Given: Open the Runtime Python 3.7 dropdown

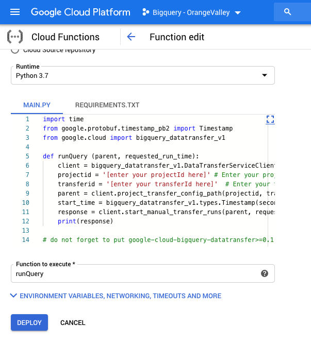Looking at the screenshot, I should (143, 75).
